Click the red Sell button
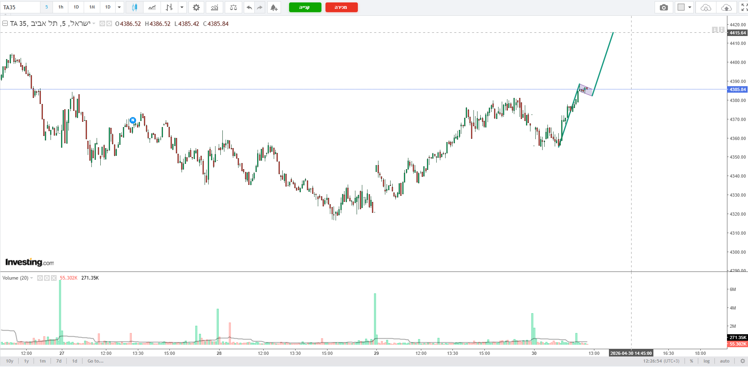 coord(341,7)
